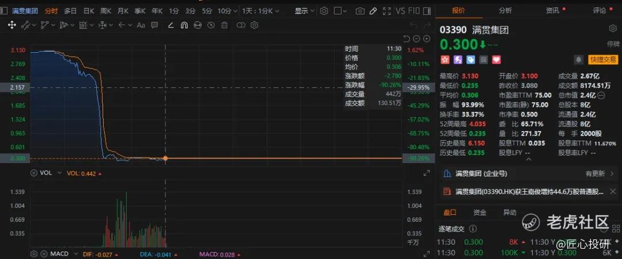Remove the MACD indicator with the X
The height and width of the screenshot is (259, 622).
(44, 253)
